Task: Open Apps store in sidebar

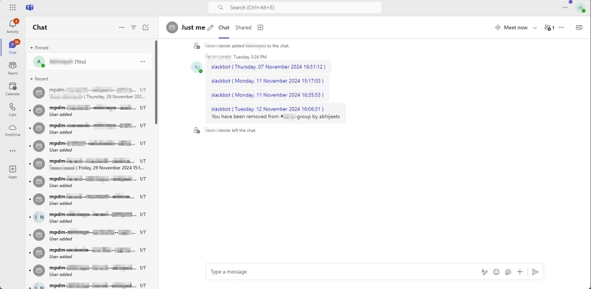Action: (x=13, y=172)
